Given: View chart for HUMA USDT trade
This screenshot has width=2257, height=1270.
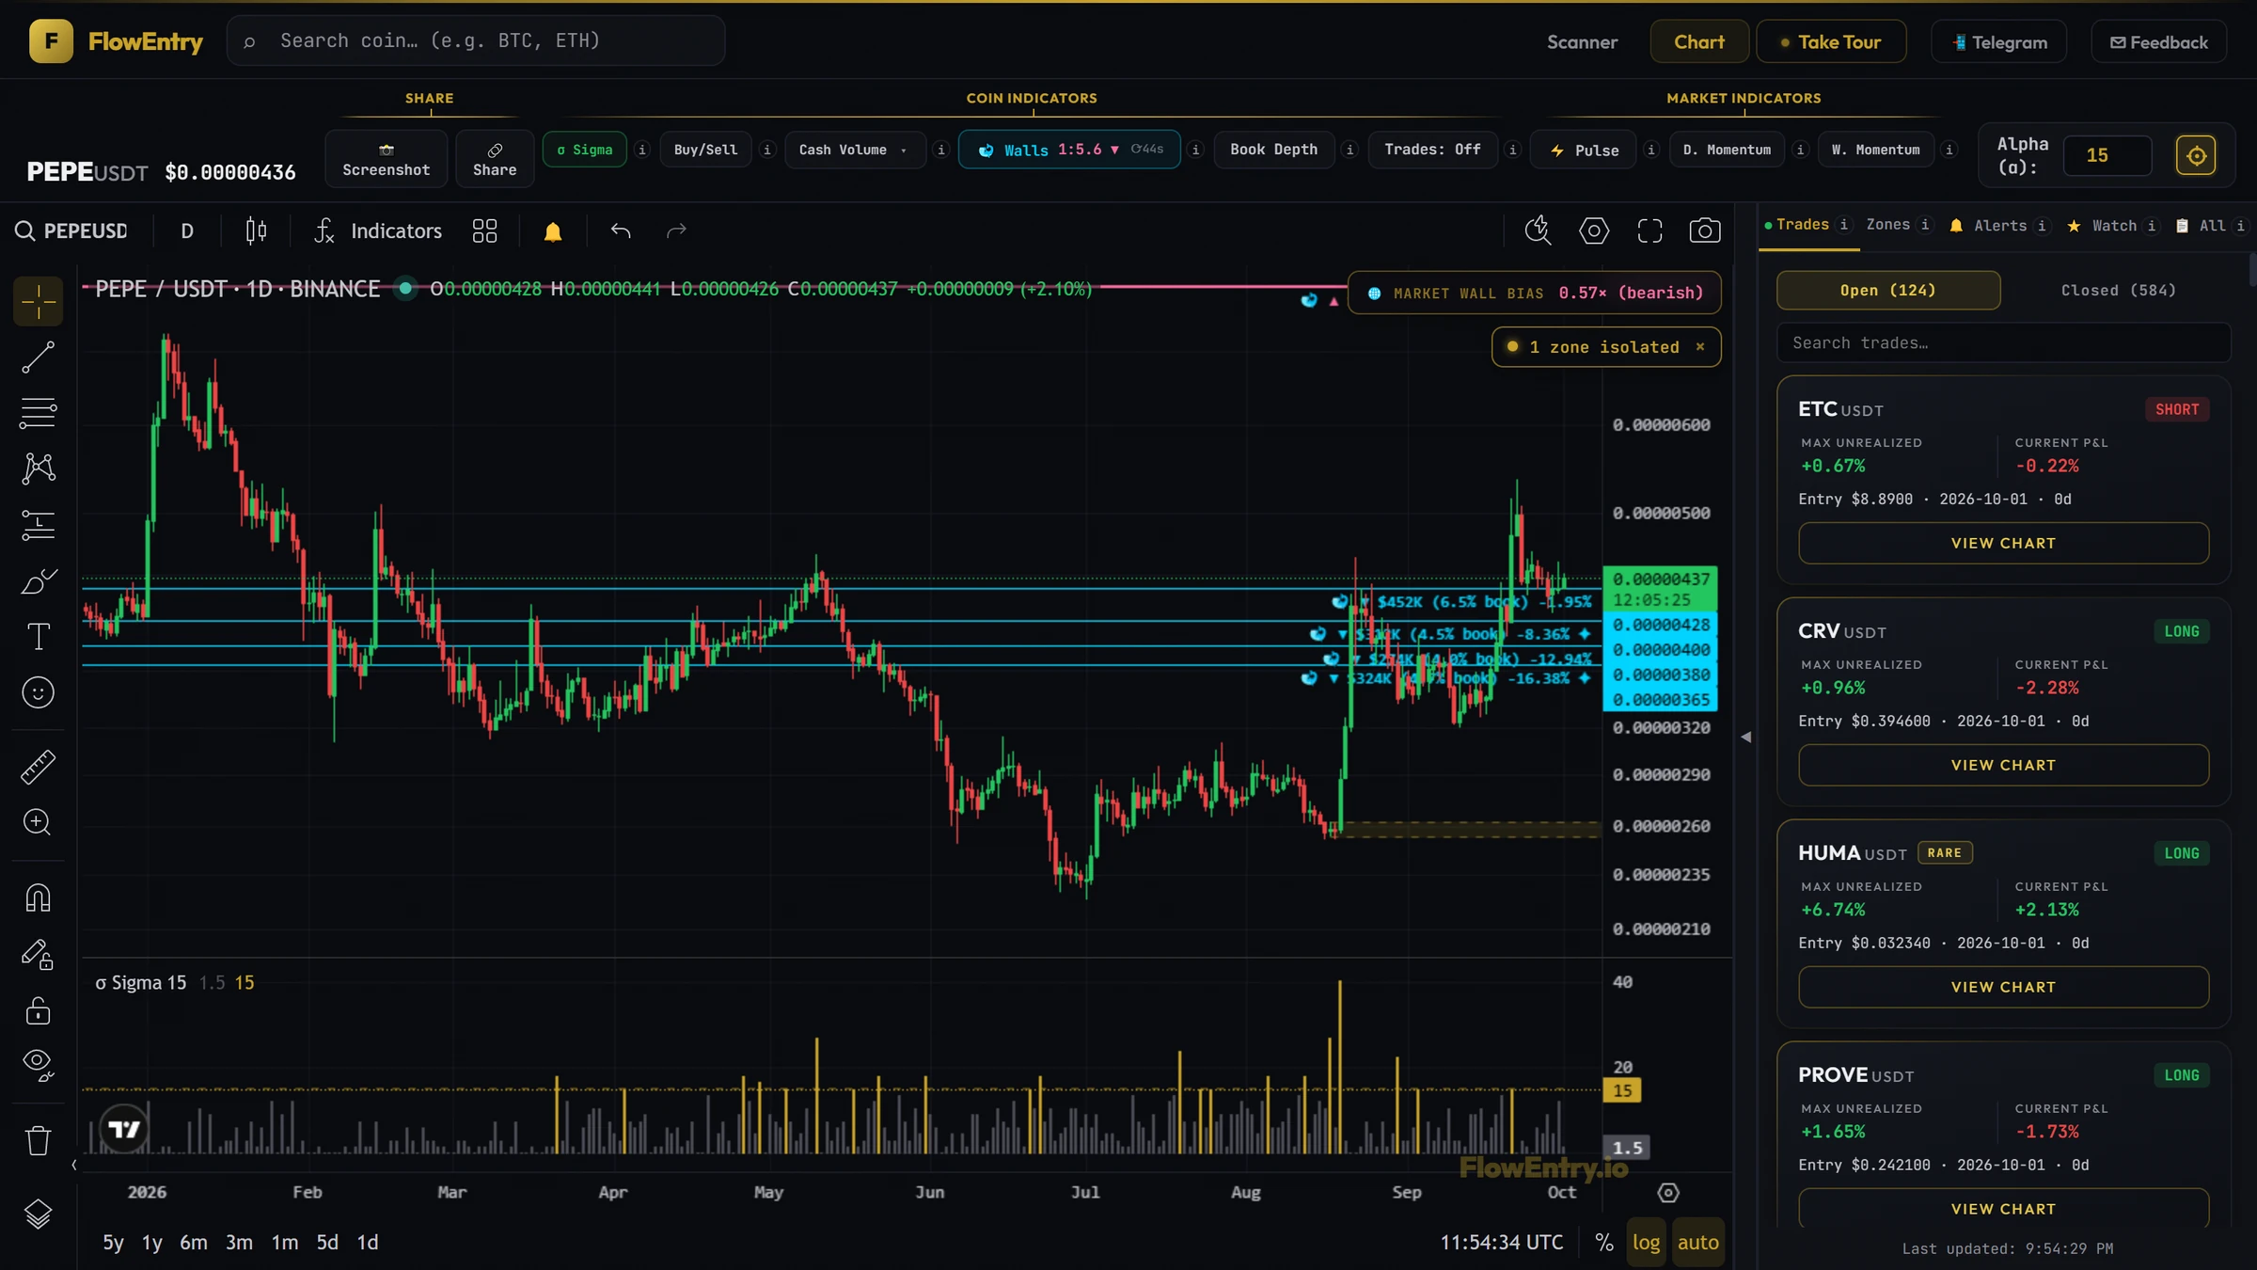Looking at the screenshot, I should [x=2003, y=987].
